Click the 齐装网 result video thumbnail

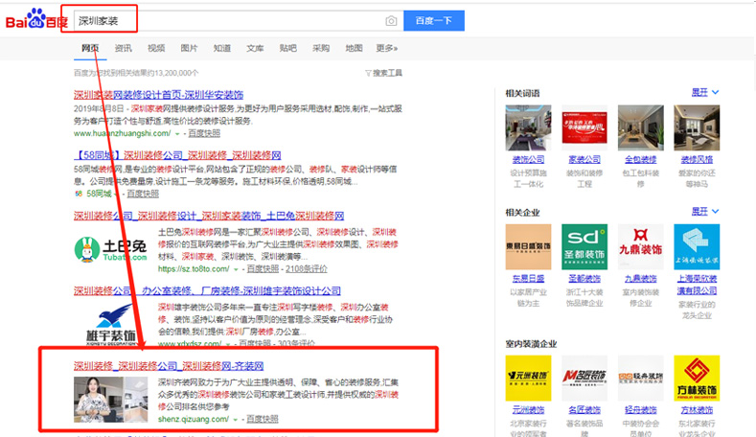(x=111, y=400)
